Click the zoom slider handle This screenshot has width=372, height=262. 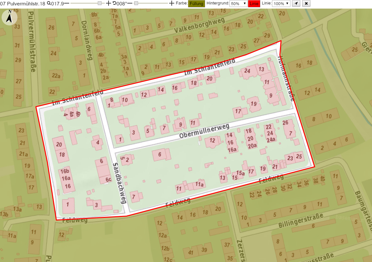(x=100, y=3)
